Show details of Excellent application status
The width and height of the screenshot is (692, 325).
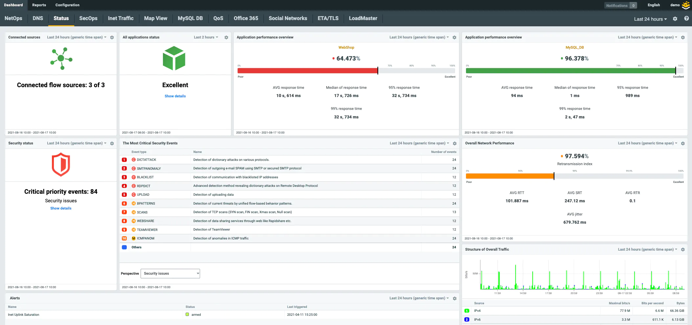point(175,96)
